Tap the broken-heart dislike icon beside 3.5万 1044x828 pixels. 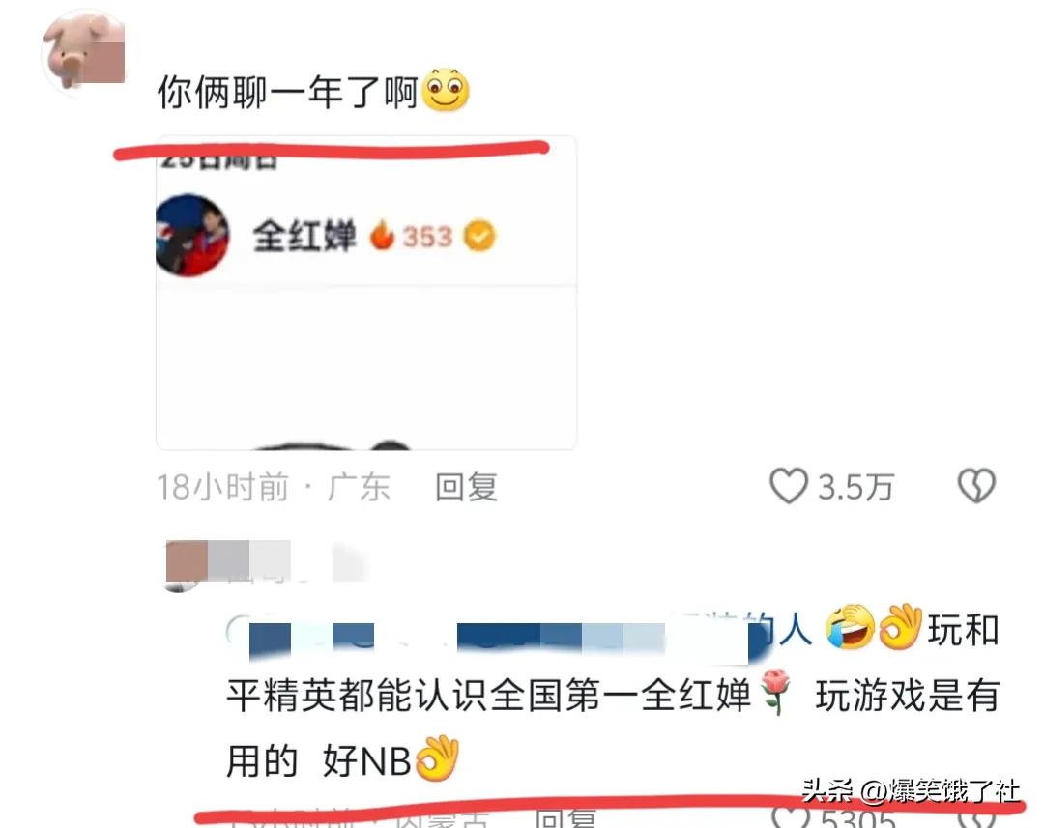point(976,486)
